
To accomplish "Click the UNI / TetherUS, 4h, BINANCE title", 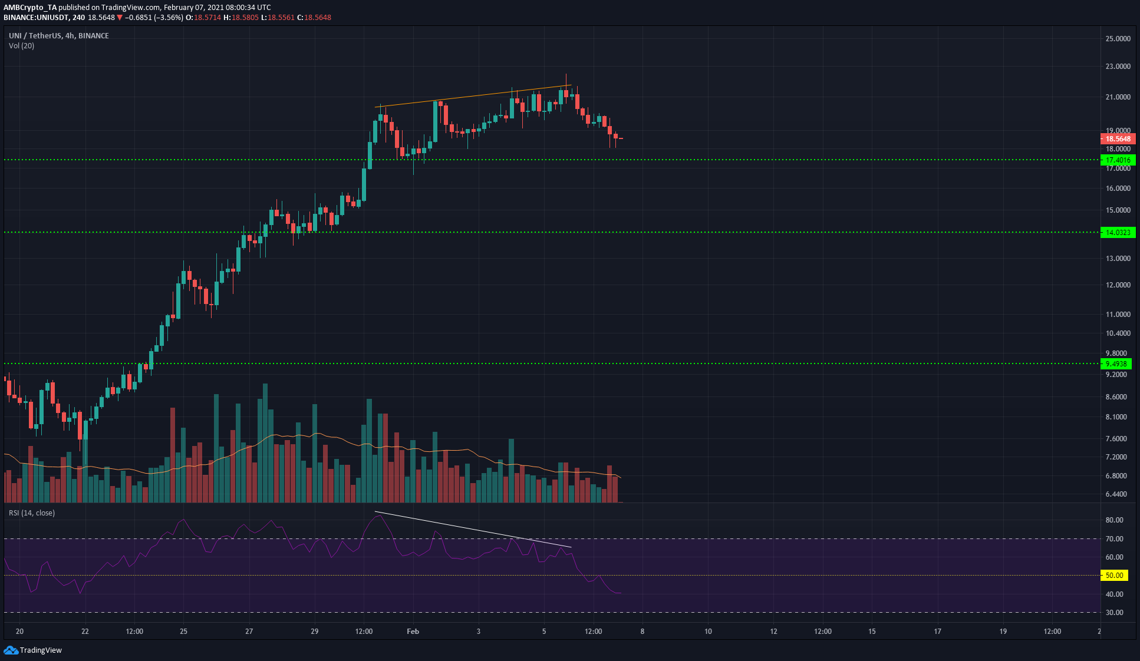I will [x=59, y=36].
